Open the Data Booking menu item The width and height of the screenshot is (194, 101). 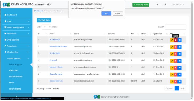(16, 40)
